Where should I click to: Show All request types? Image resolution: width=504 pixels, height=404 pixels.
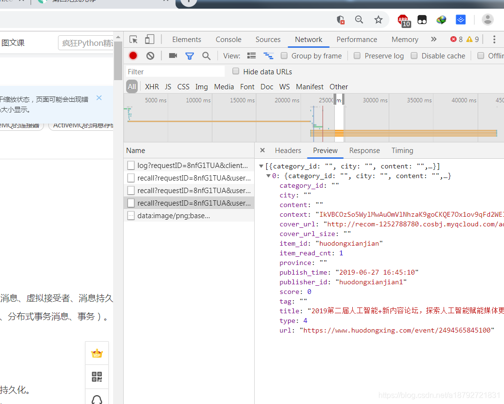click(x=132, y=87)
